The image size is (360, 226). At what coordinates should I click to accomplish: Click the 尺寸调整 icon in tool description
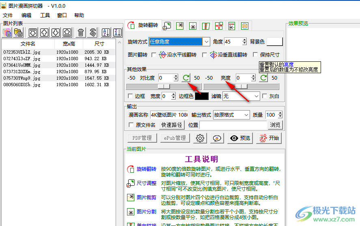pyautogui.click(x=131, y=183)
